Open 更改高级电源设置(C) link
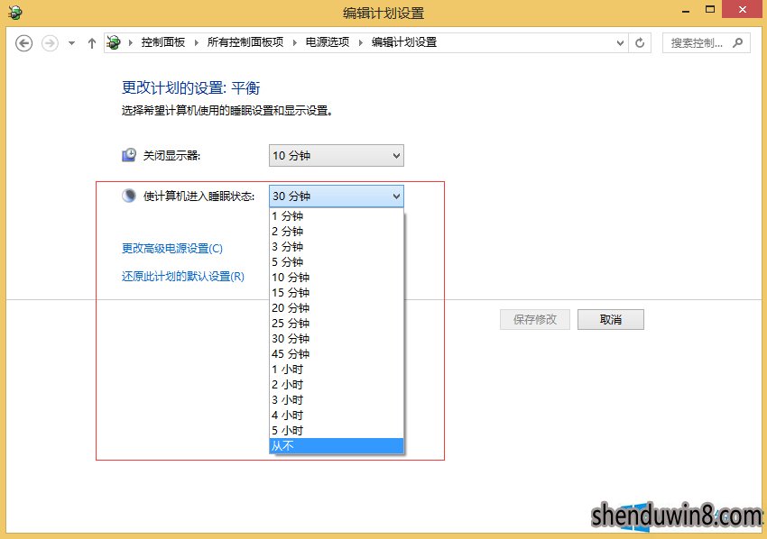The height and width of the screenshot is (539, 767). (172, 248)
